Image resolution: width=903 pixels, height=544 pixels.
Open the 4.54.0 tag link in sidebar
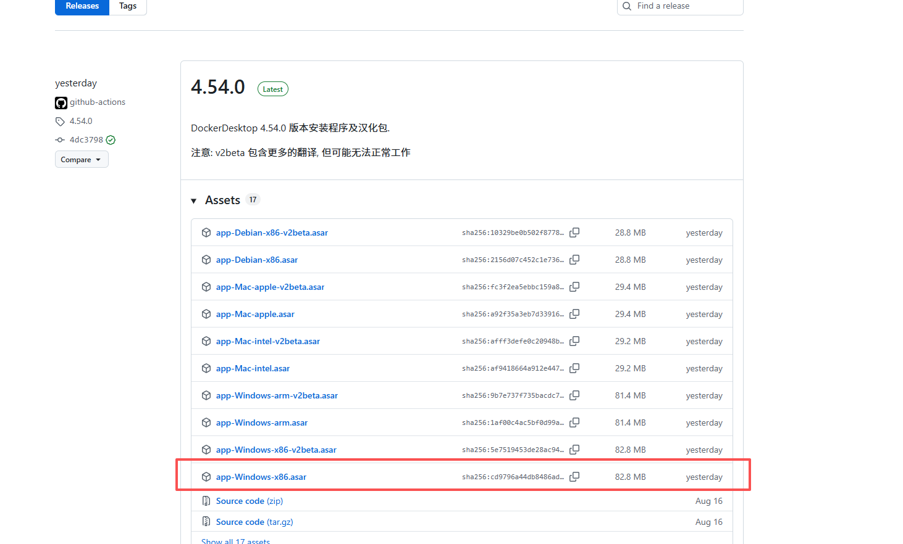point(81,122)
